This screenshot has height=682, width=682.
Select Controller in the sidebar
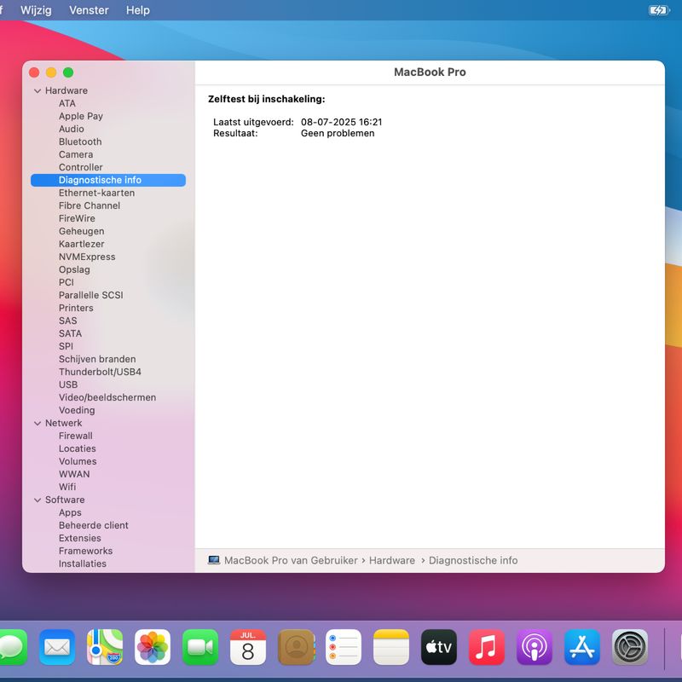[x=80, y=167]
